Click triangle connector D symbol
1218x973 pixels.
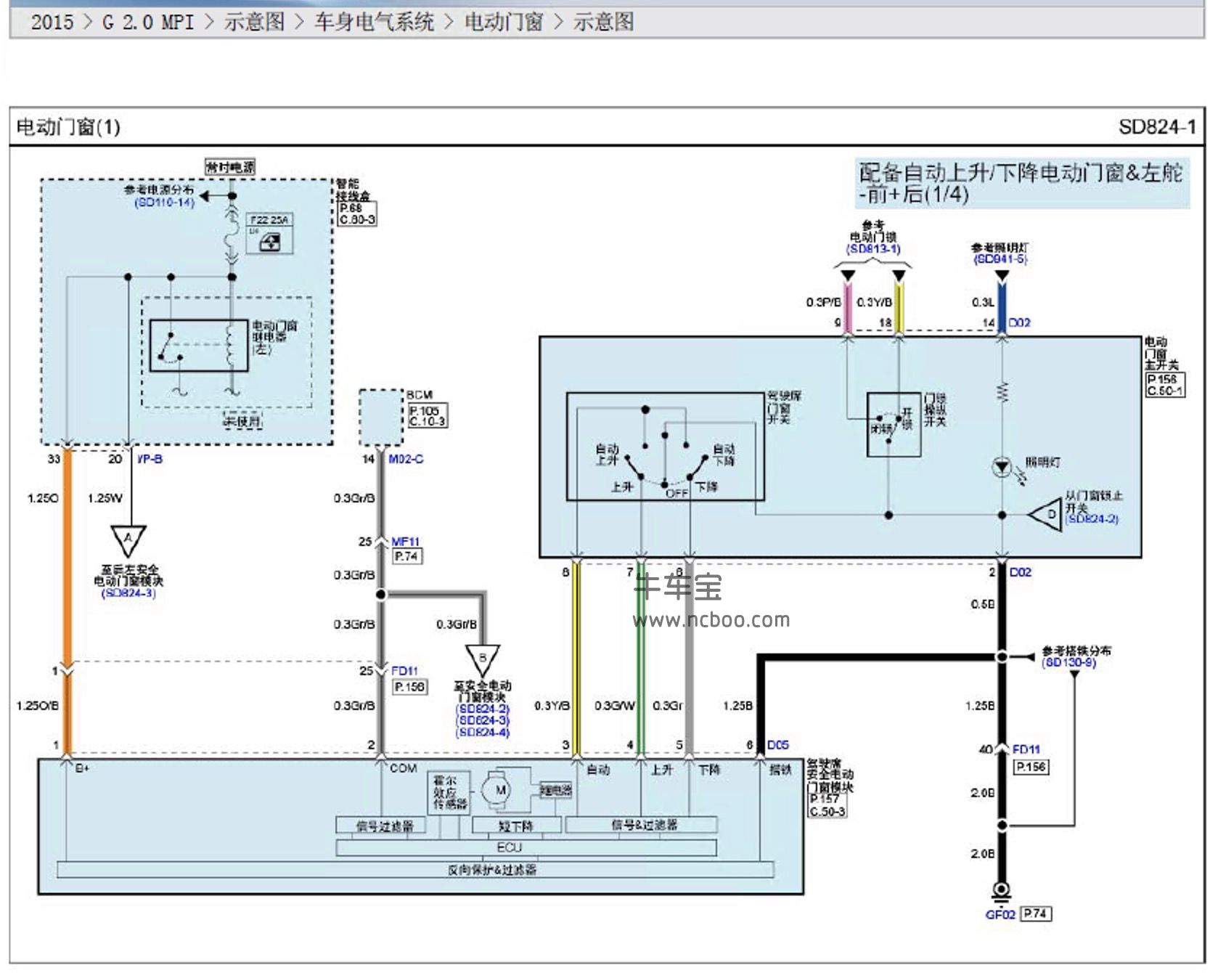coord(1047,515)
